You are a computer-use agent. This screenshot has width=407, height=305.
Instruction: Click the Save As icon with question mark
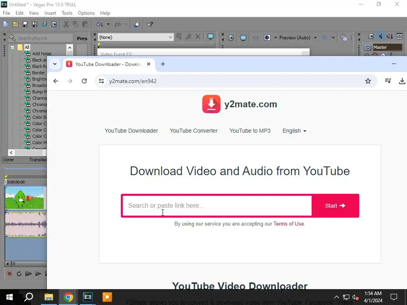pyautogui.click(x=35, y=24)
